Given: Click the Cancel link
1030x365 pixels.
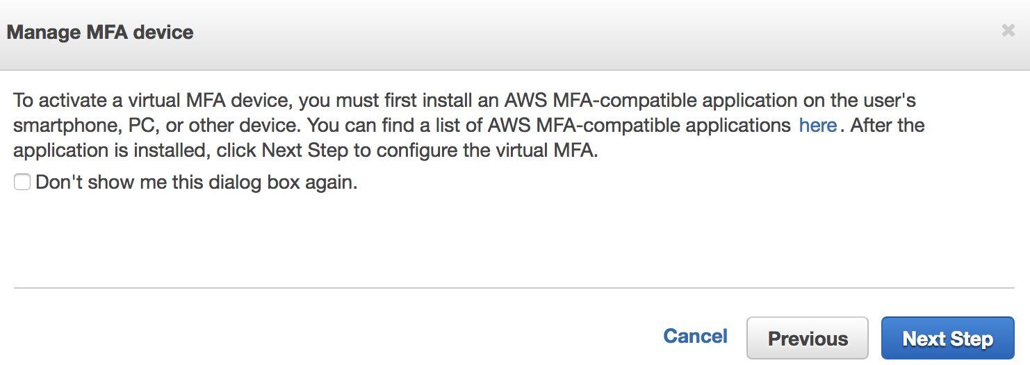Looking at the screenshot, I should coord(695,337).
